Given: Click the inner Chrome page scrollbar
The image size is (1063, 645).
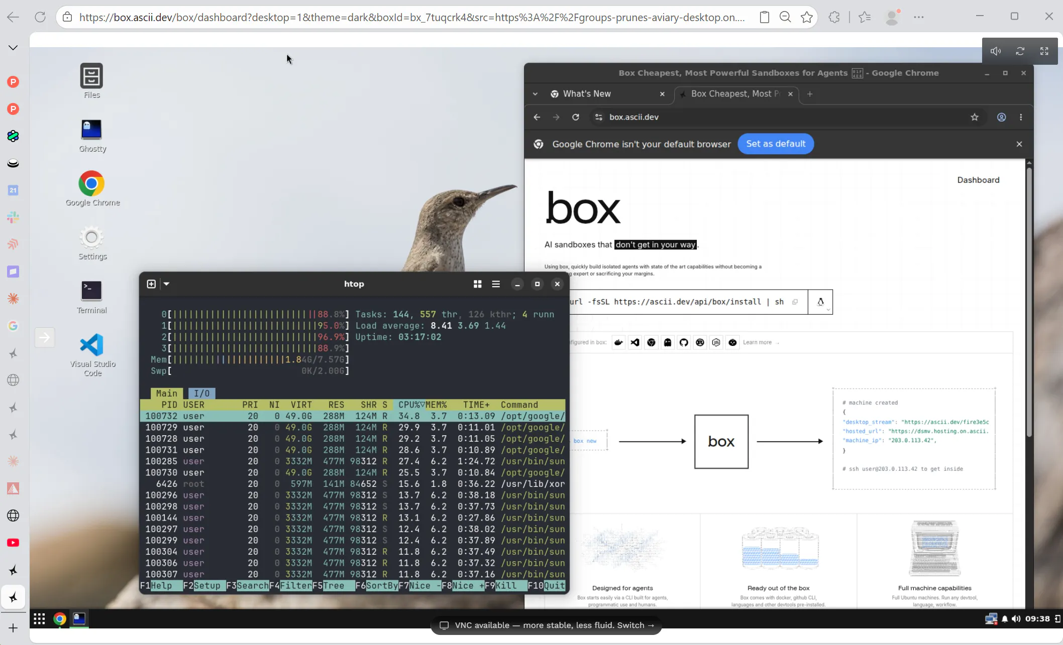Looking at the screenshot, I should click(1029, 301).
